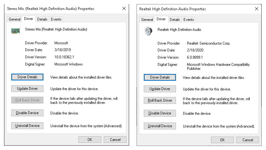Click the provider text Realtek Semiconductor Corp.
Image resolution: width=266 pixels, height=150 pixels.
[208, 43]
